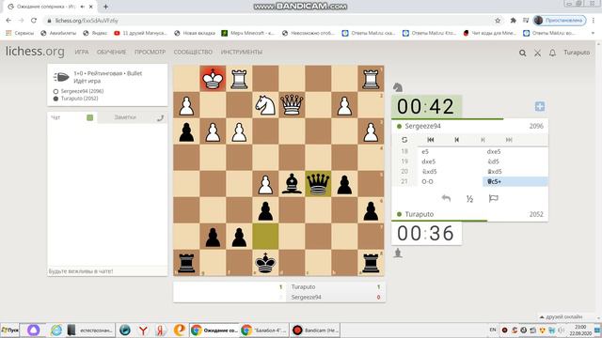Resign using the flag icon

coord(493,198)
